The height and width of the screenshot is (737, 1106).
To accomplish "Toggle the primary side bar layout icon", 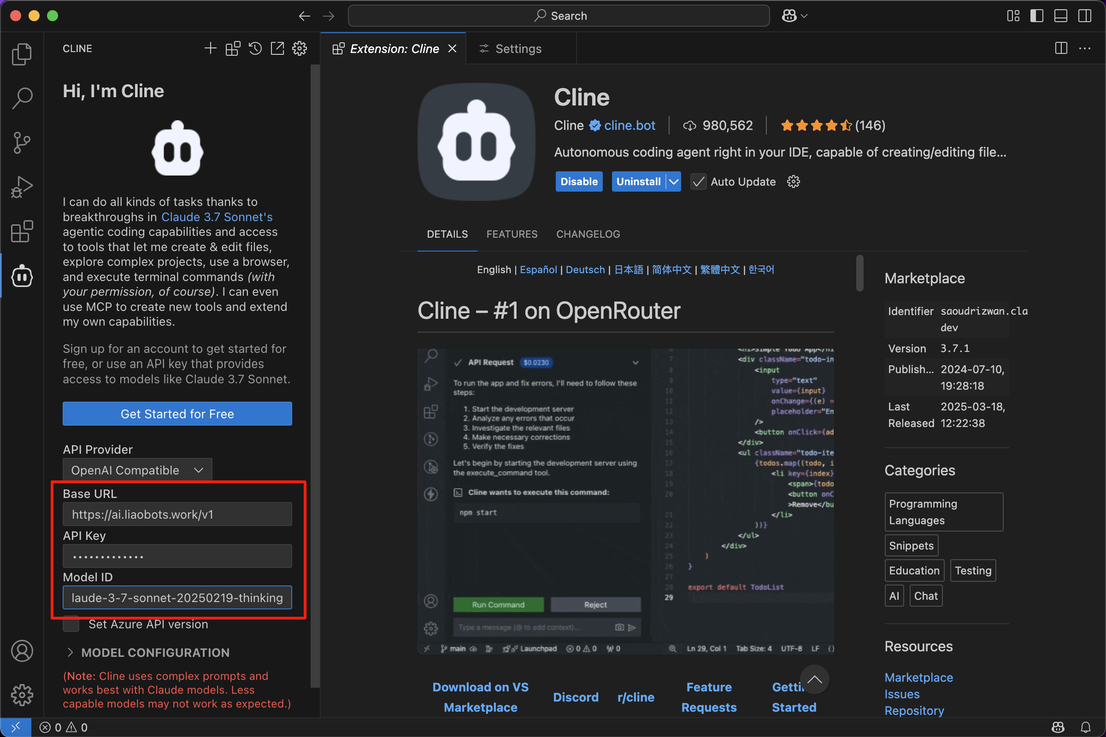I will [x=1036, y=16].
